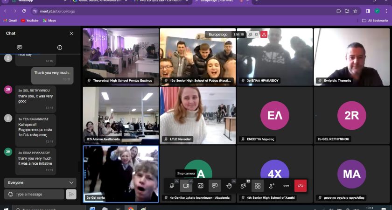Switch to the Gmail browser tab

click(100, 1)
